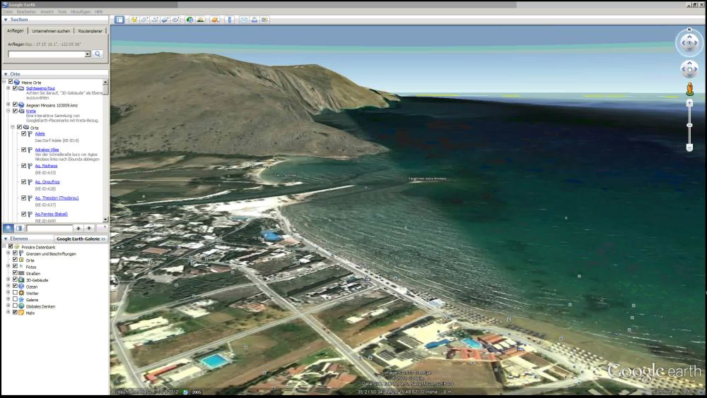Uncheck the Straßen layer checkbox

pyautogui.click(x=15, y=272)
